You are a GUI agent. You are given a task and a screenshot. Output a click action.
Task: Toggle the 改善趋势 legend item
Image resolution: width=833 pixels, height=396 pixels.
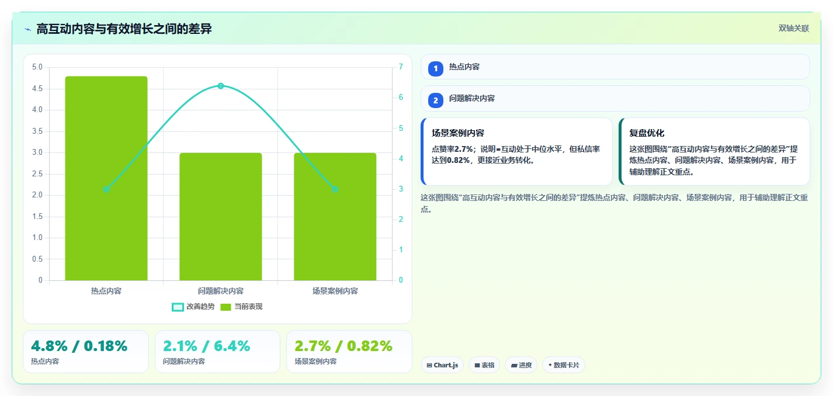(193, 307)
